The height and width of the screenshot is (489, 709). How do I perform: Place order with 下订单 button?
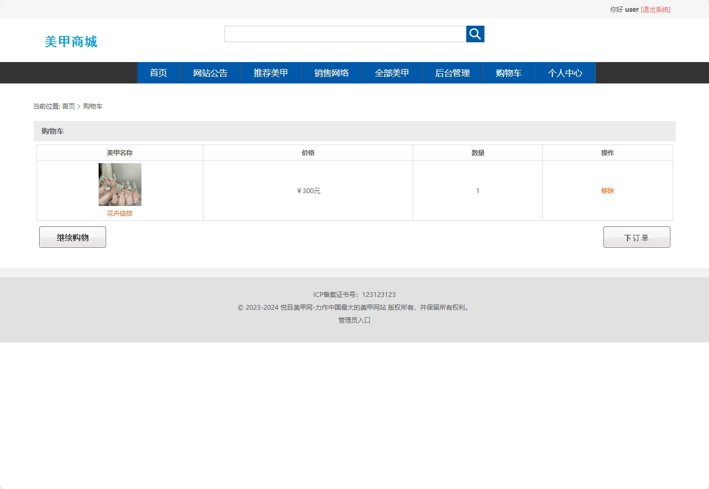637,237
